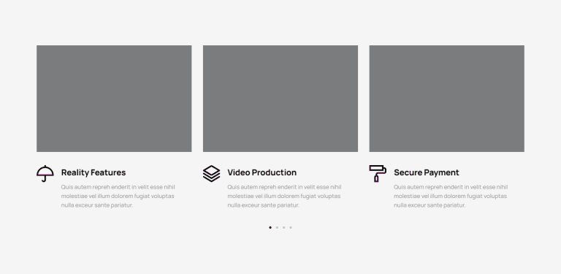Open the Reality Features heading link
This screenshot has width=561, height=274.
coord(93,172)
